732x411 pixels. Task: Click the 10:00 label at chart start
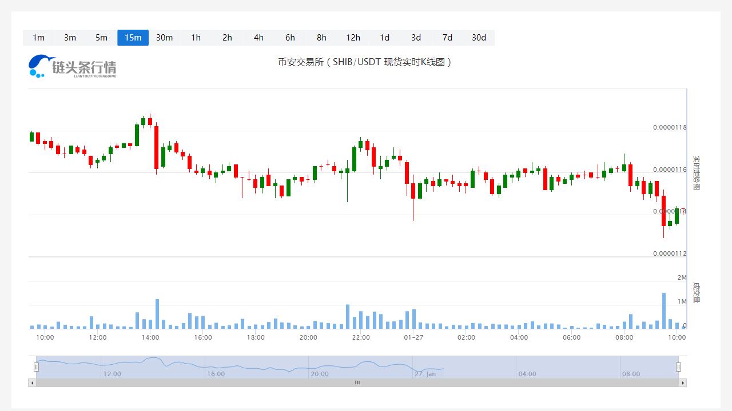pyautogui.click(x=45, y=337)
